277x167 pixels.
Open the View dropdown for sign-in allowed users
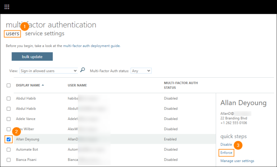pos(48,71)
